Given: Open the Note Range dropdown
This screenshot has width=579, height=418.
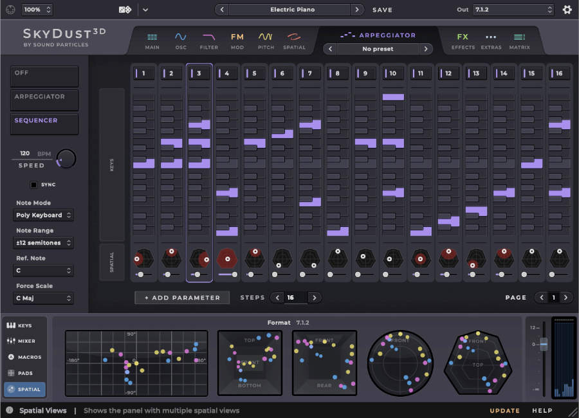Looking at the screenshot, I should [x=43, y=242].
